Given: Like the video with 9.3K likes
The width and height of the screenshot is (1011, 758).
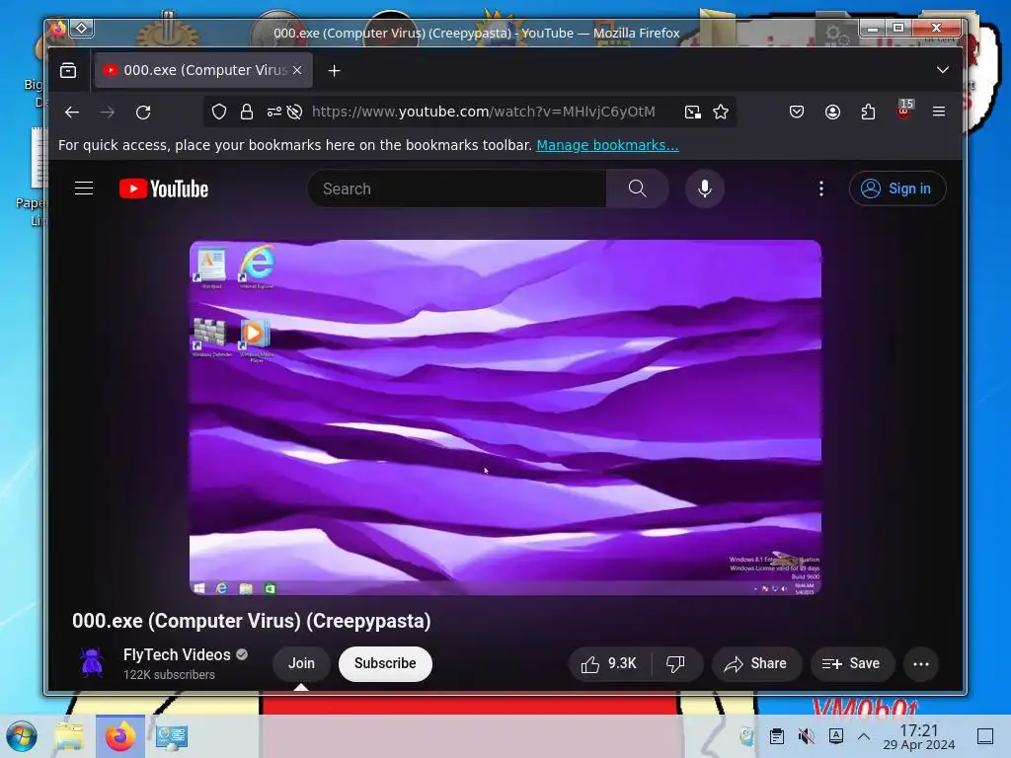Looking at the screenshot, I should 609,664.
